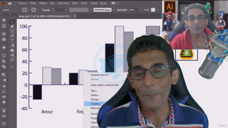The width and height of the screenshot is (228, 128).
Task: Expand the opacity slider arrow
Action: 141,10
